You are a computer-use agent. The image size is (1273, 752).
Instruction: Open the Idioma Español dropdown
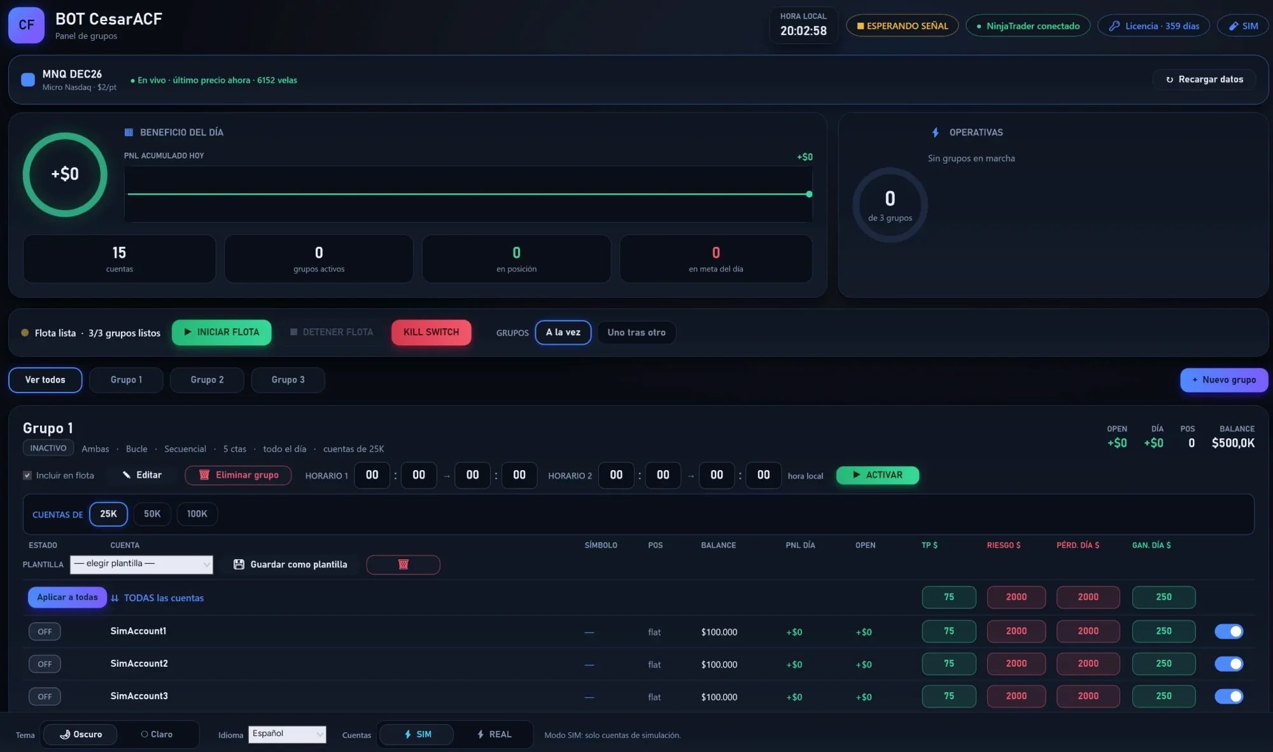287,734
